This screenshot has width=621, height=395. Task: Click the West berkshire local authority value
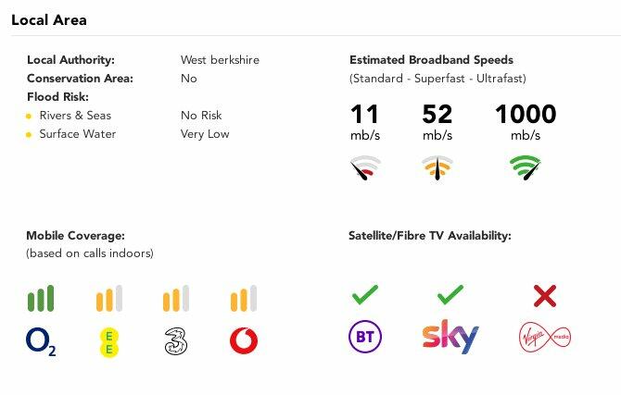220,60
